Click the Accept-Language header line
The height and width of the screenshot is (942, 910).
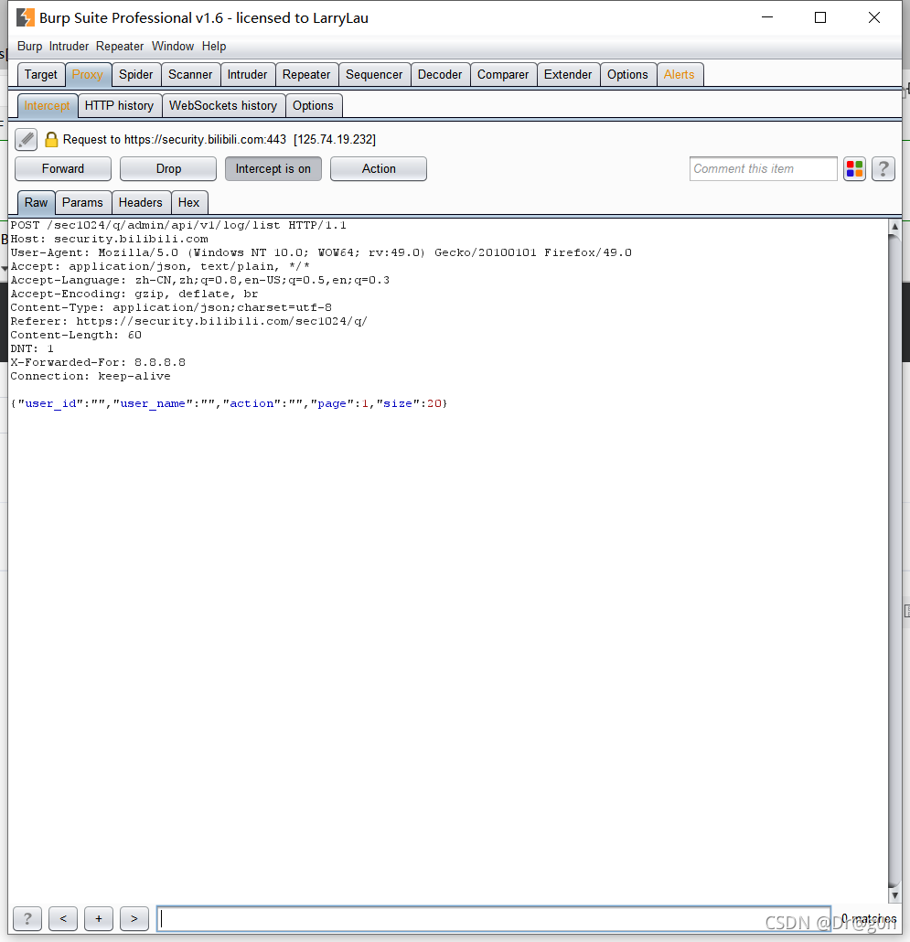pyautogui.click(x=200, y=280)
